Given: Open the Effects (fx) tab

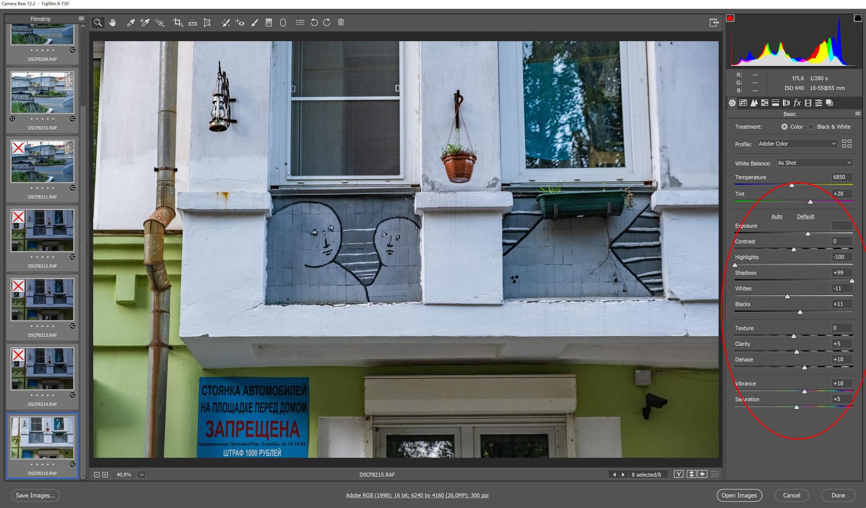Looking at the screenshot, I should pyautogui.click(x=797, y=103).
